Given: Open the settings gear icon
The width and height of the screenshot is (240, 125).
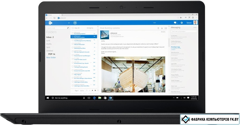Looking at the screenshot, I should point(182,23).
